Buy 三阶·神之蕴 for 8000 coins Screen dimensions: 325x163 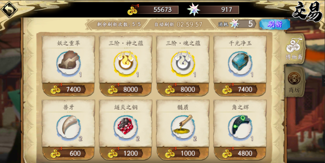[126, 89]
